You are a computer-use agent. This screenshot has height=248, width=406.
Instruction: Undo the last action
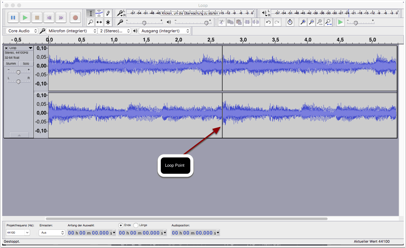point(268,22)
